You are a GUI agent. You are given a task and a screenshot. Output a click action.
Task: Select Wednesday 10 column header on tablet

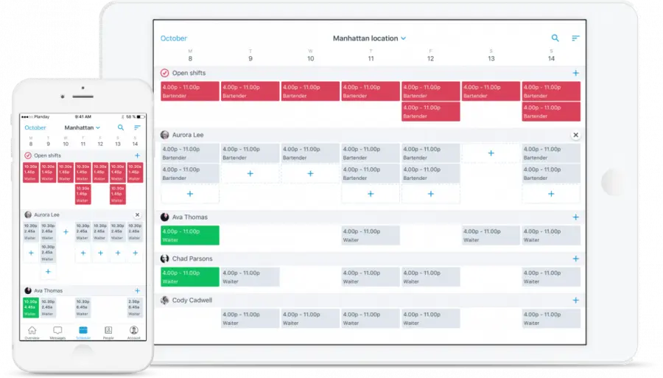pos(310,55)
